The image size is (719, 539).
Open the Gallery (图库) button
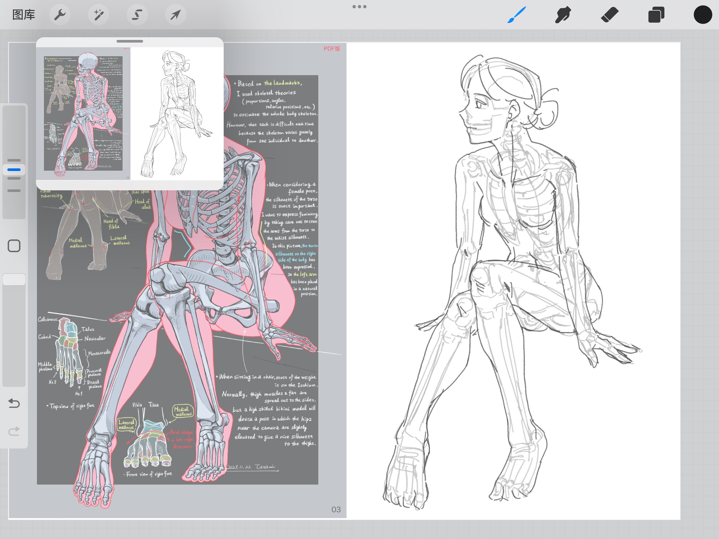(24, 15)
